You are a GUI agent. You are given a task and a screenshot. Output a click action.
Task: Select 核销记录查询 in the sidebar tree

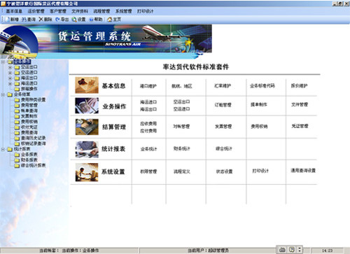(x=34, y=143)
